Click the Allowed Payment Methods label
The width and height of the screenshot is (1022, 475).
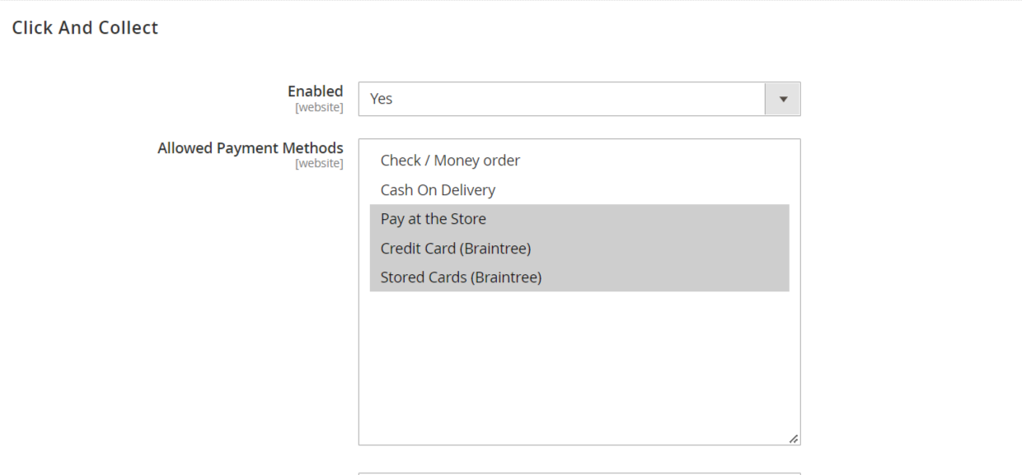click(x=251, y=148)
